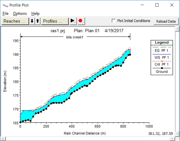Click the red record button

[x=81, y=21]
